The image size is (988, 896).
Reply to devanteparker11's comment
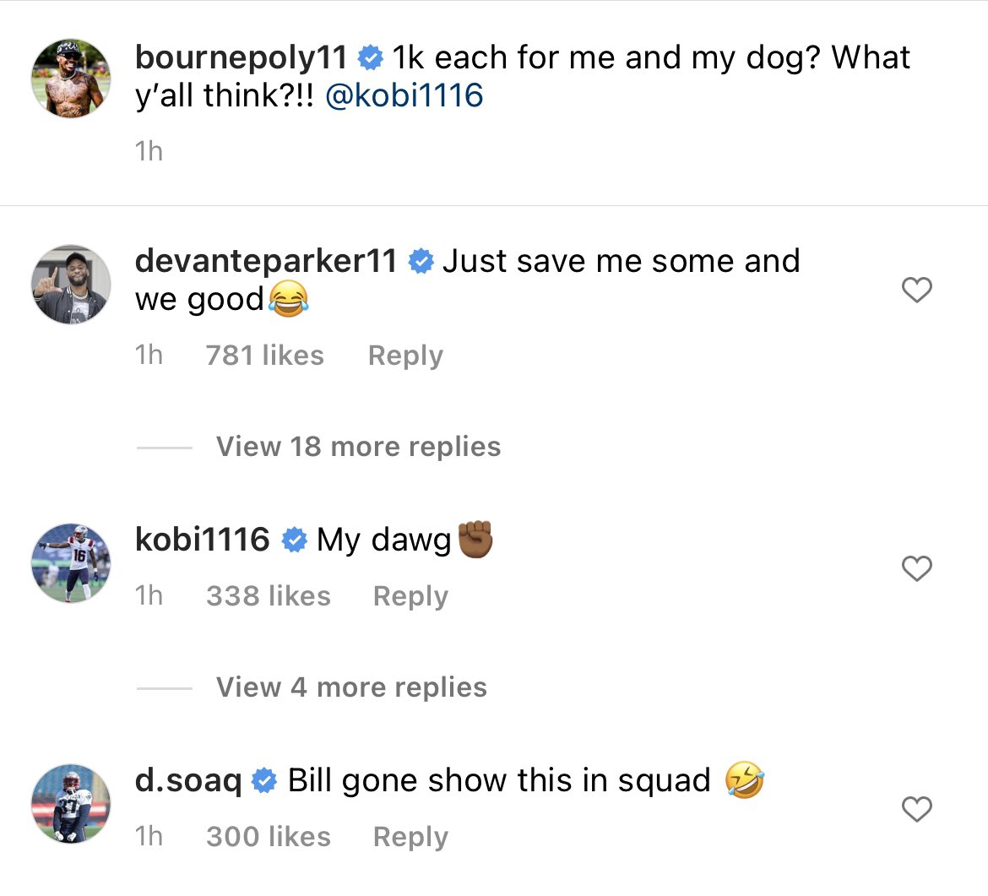[404, 356]
